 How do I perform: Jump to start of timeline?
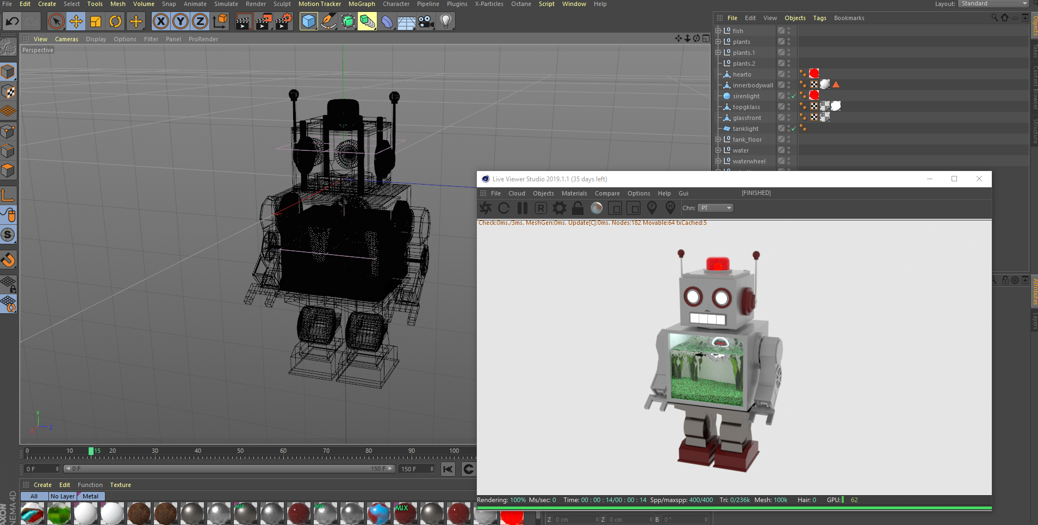coord(448,469)
